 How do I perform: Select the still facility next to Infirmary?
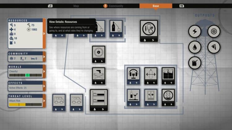pyautogui.click(x=116, y=28)
